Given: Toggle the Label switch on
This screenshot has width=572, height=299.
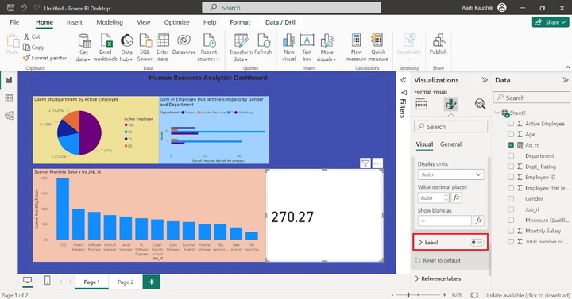Looking at the screenshot, I should click(x=477, y=242).
